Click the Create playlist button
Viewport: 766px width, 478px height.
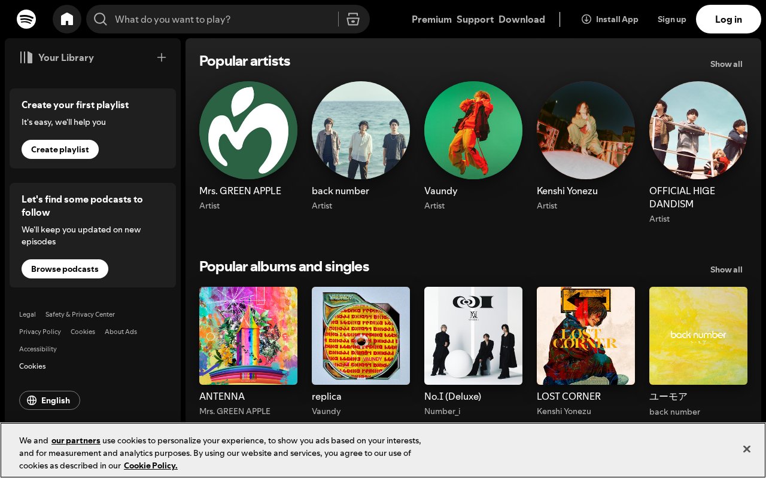coord(60,149)
